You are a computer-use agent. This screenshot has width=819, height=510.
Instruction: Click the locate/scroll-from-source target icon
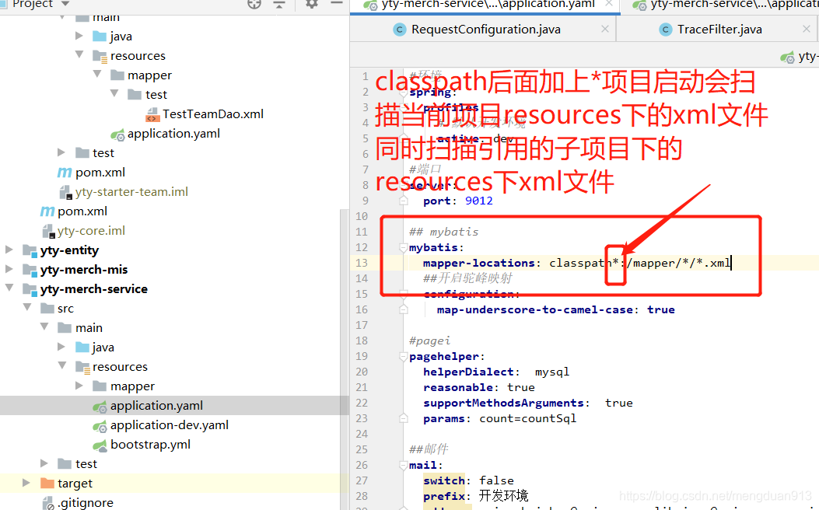[x=254, y=4]
